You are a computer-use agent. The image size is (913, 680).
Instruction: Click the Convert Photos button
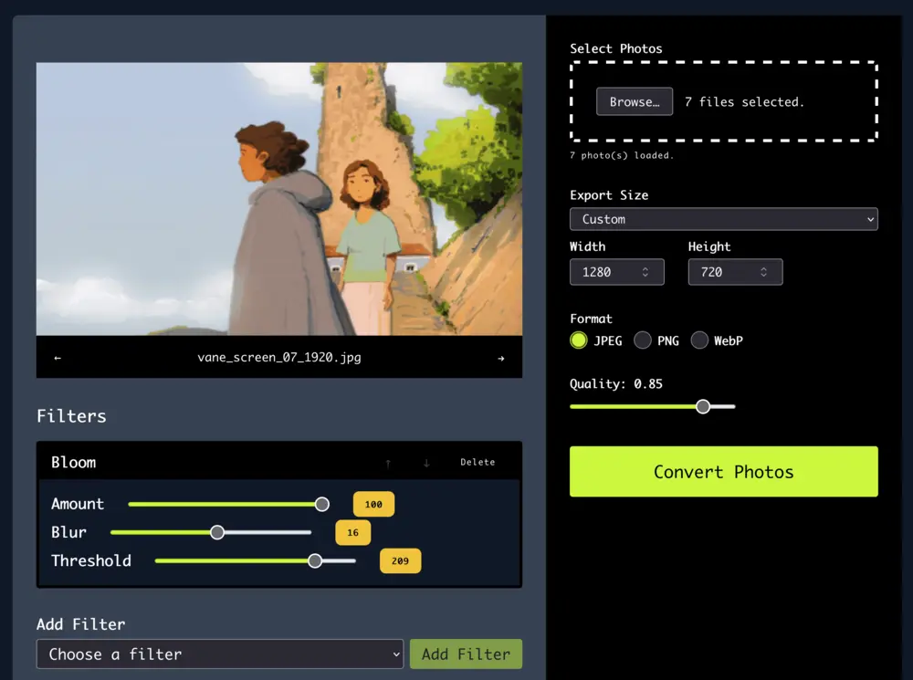(723, 471)
